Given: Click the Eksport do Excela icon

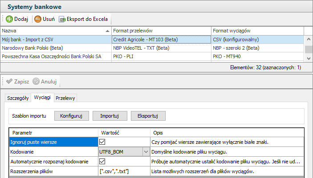Looking at the screenshot, I should 62,19.
